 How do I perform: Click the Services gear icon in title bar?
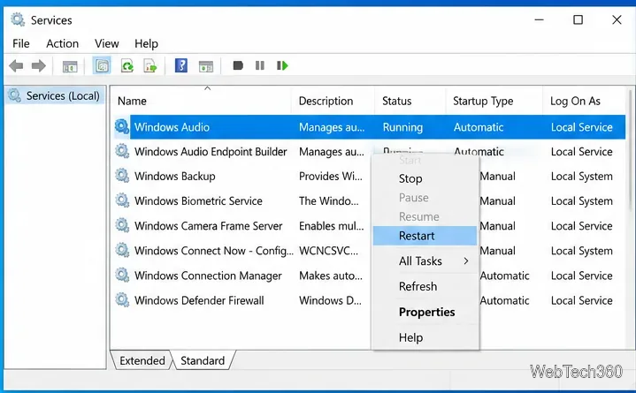click(18, 19)
